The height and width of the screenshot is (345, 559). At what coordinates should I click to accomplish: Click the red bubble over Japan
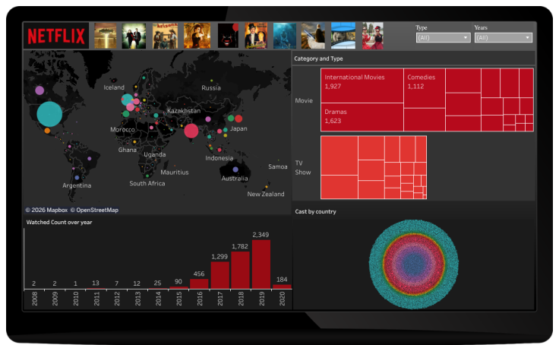point(238,119)
